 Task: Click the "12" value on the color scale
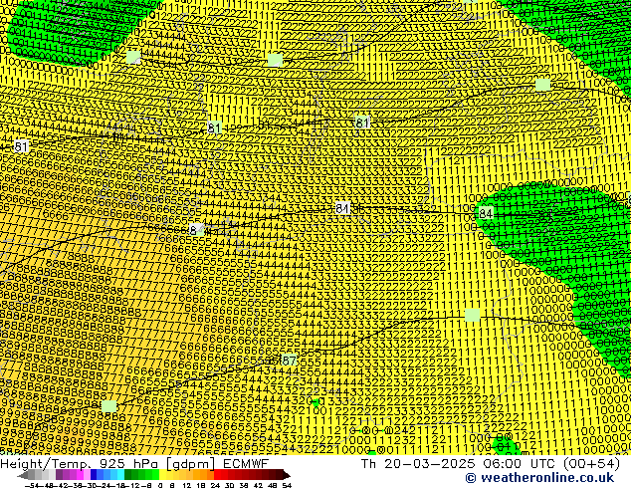pos(186,486)
